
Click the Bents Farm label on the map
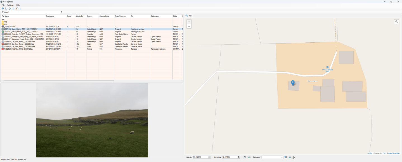[x=312, y=81]
